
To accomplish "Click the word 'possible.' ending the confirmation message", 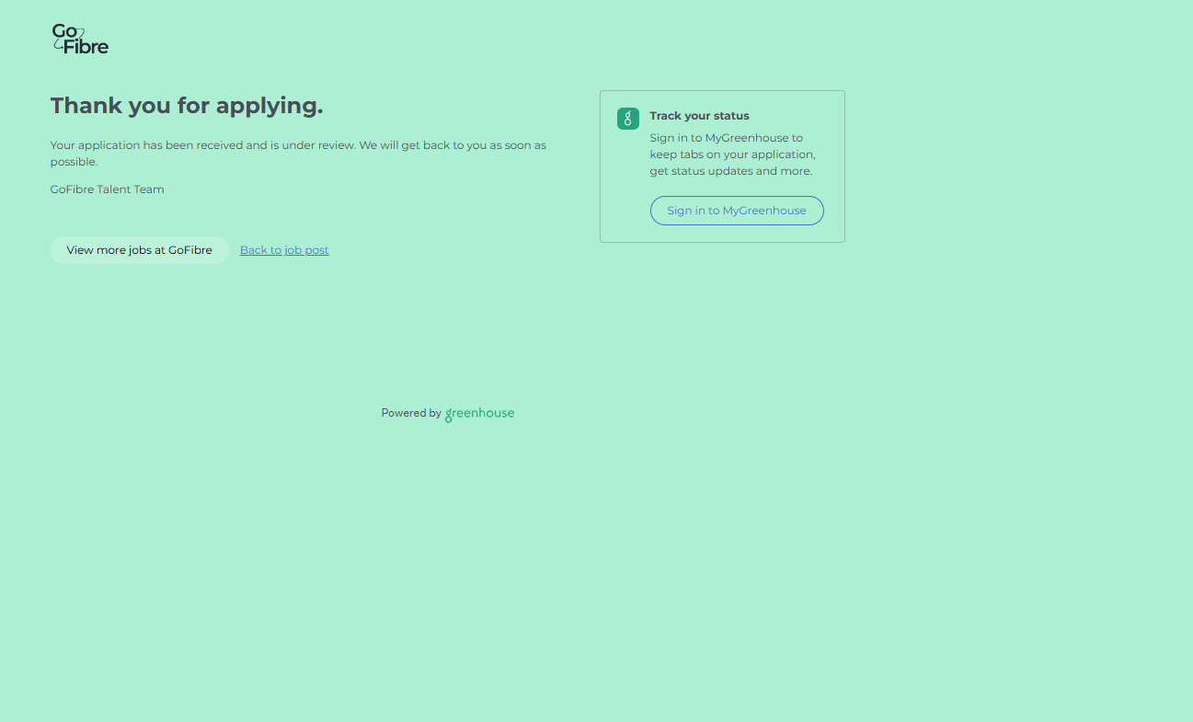I will point(74,162).
